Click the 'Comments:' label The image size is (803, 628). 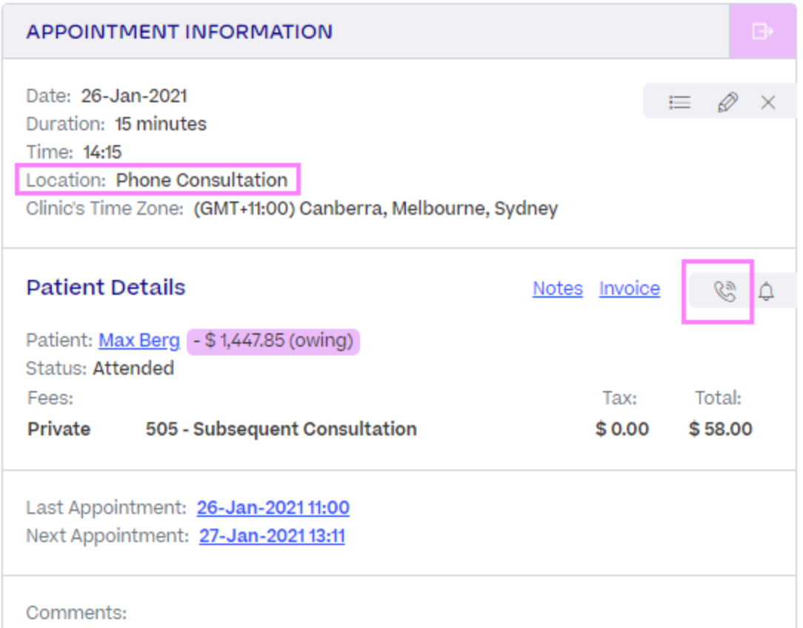76,612
